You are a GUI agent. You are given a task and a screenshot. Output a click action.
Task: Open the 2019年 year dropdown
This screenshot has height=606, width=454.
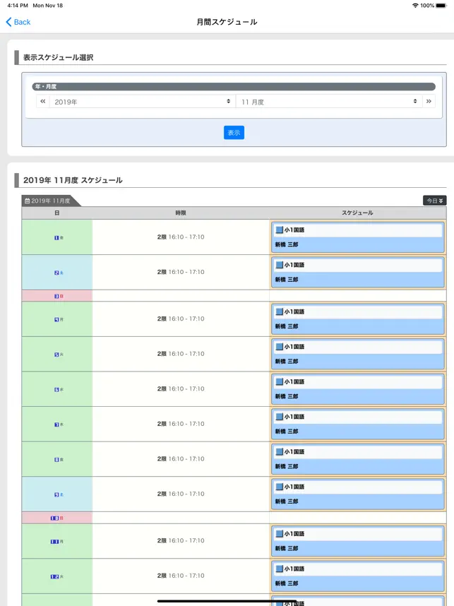(142, 102)
